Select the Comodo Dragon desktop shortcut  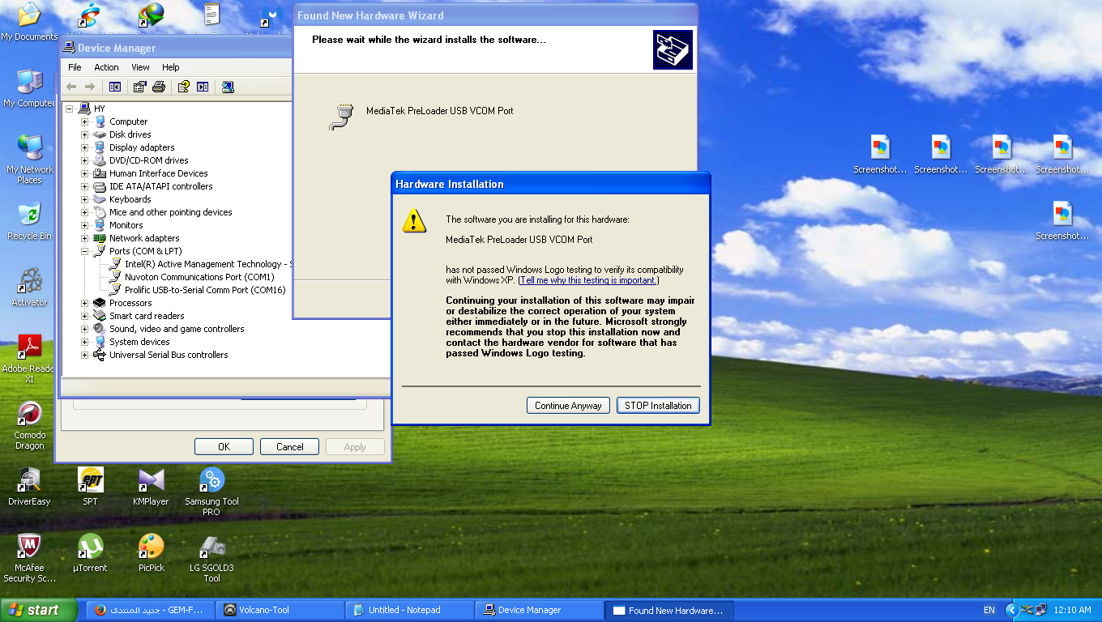[29, 425]
